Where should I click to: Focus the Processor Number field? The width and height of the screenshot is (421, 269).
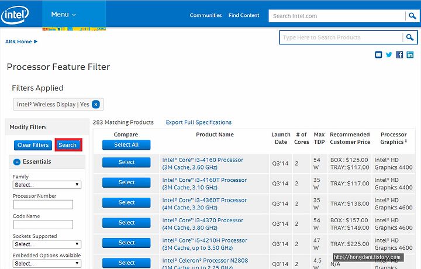point(43,205)
